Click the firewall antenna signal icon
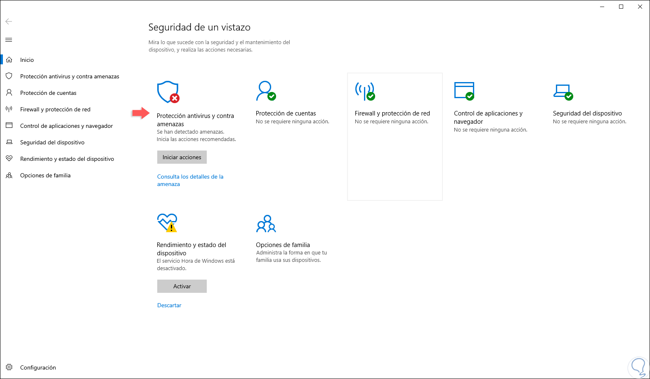Image resolution: width=650 pixels, height=379 pixels. pyautogui.click(x=365, y=91)
